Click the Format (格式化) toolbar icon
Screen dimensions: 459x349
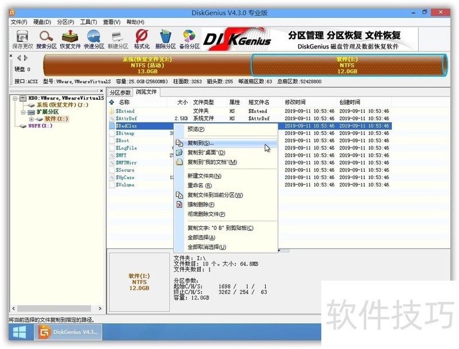click(142, 39)
